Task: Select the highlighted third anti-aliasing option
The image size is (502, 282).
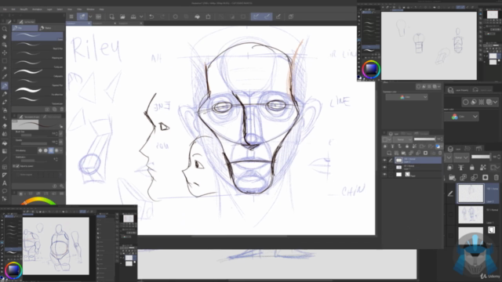Action: (x=51, y=150)
